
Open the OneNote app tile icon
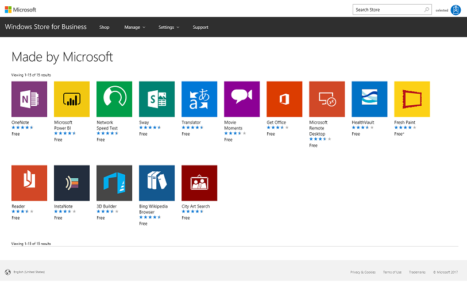pos(29,99)
